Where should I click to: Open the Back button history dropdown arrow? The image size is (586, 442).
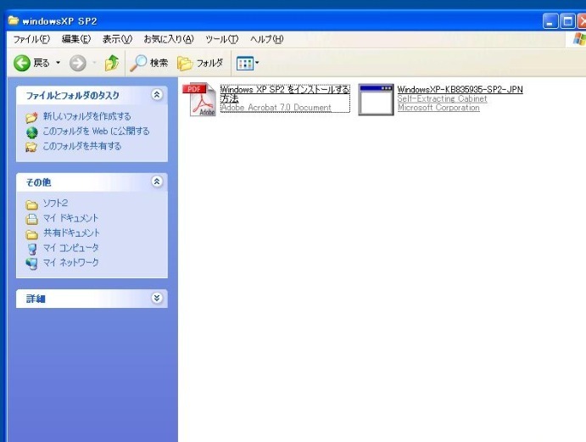pos(59,63)
